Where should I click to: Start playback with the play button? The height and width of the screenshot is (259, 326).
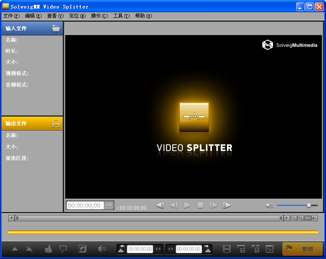click(x=187, y=206)
